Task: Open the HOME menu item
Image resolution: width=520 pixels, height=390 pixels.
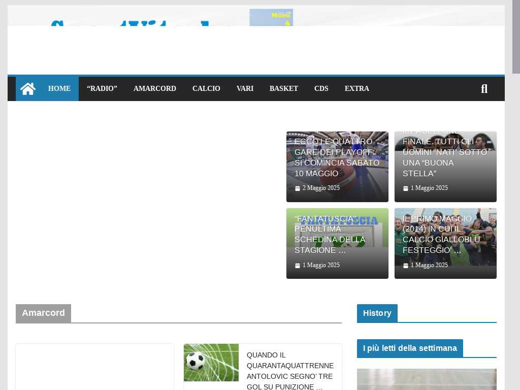Action: tap(59, 88)
